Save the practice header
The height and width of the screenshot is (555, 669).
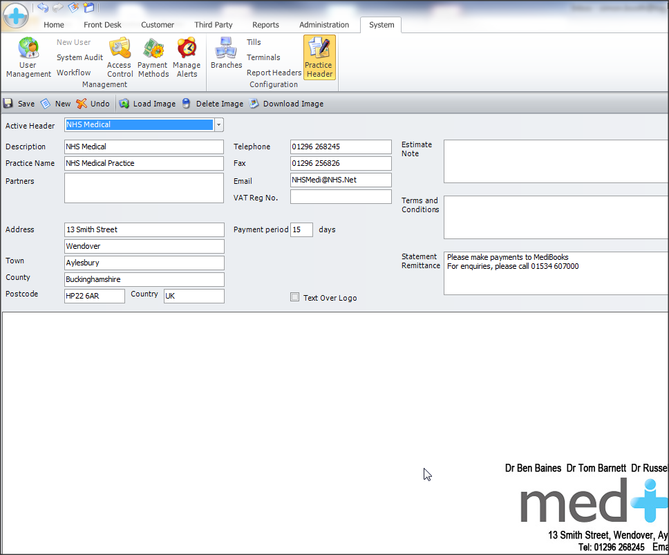click(x=19, y=104)
